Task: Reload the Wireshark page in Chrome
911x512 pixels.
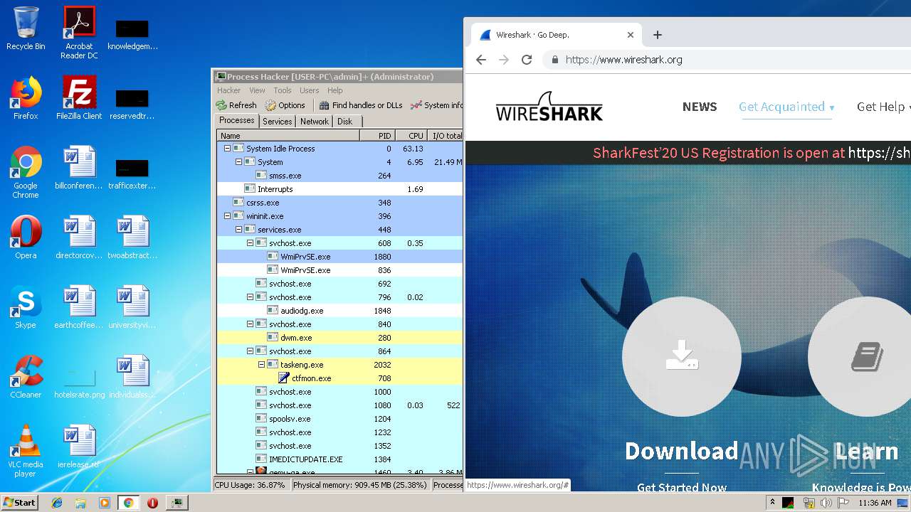Action: tap(527, 60)
